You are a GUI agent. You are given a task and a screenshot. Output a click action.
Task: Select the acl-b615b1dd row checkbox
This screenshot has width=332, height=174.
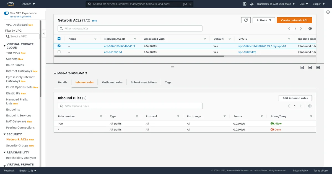59,52
